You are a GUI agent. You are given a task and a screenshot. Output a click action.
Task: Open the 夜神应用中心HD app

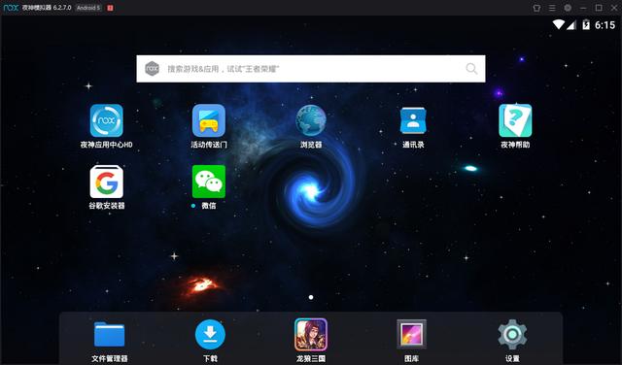[x=106, y=120]
